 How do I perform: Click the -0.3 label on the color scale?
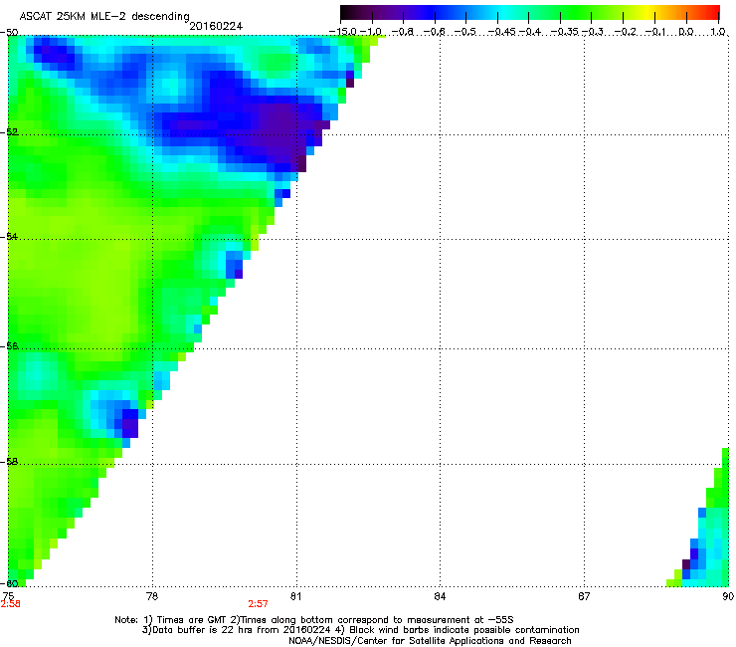pyautogui.click(x=593, y=32)
